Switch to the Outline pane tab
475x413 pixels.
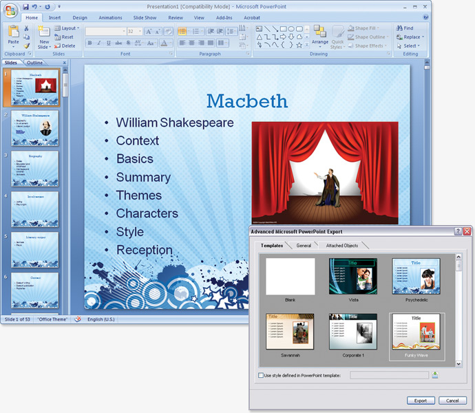[34, 63]
